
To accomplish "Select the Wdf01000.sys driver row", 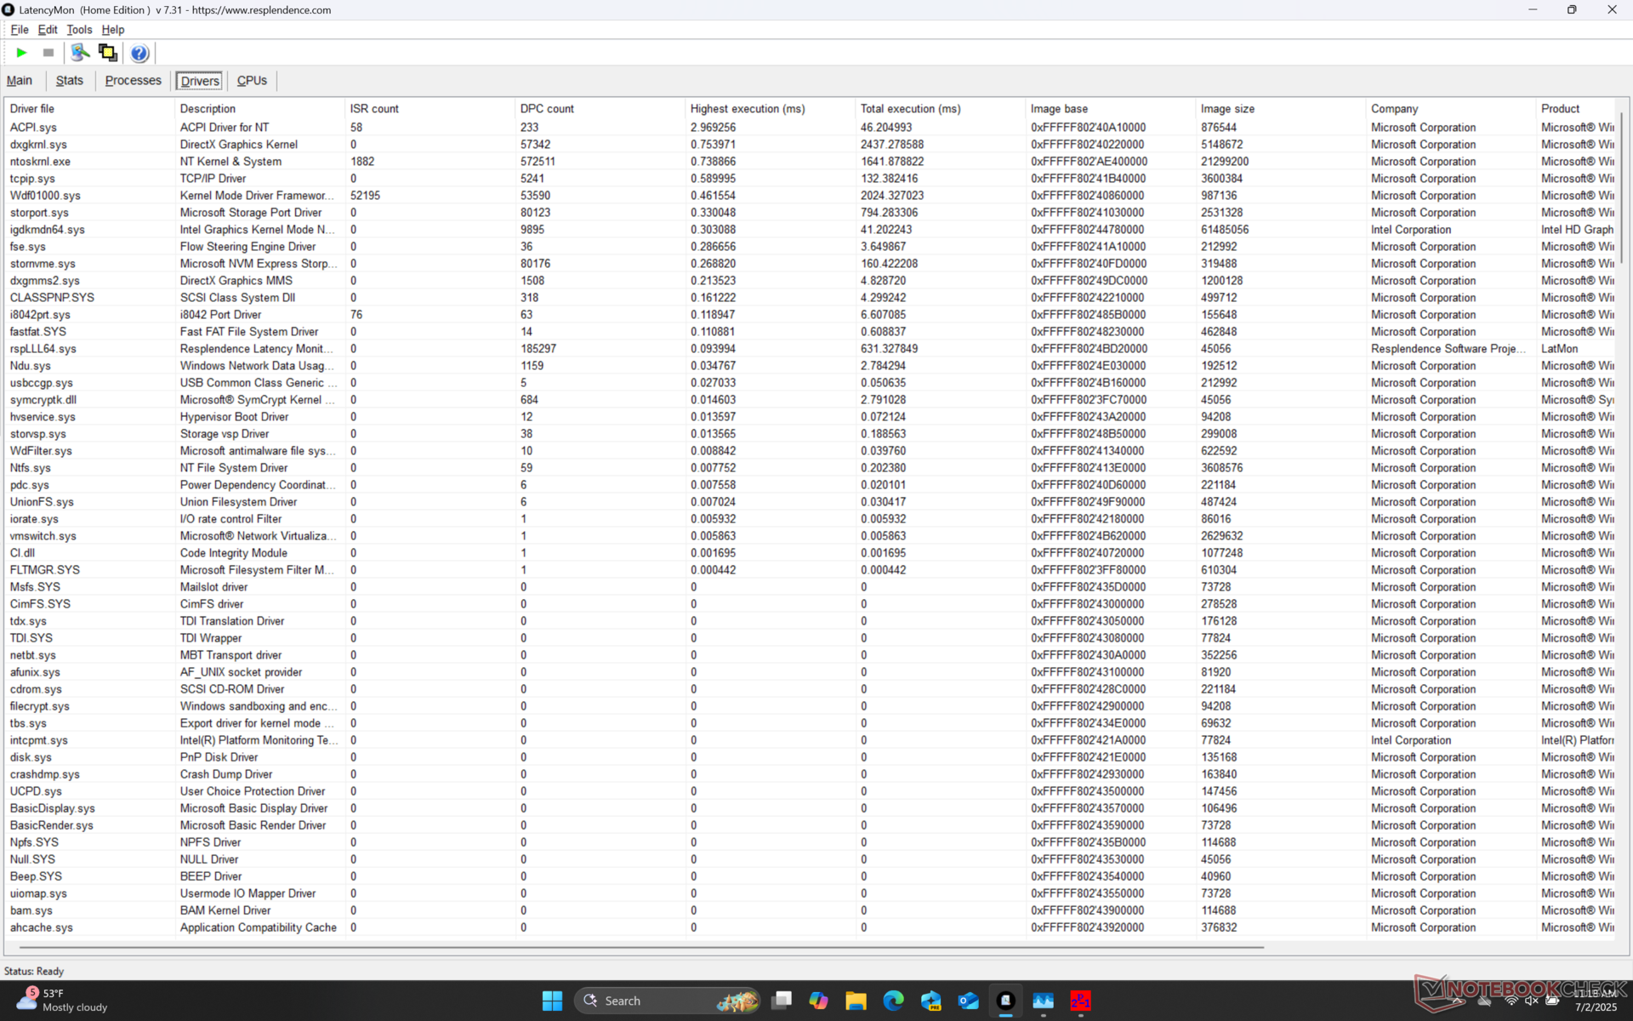I will coord(810,196).
